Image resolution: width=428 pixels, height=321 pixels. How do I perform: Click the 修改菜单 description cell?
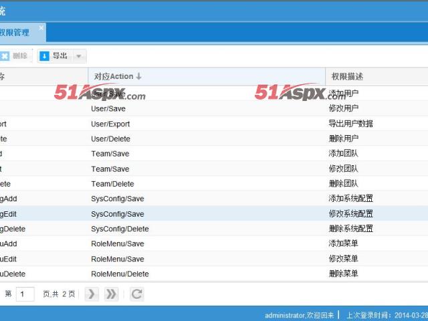point(343,259)
